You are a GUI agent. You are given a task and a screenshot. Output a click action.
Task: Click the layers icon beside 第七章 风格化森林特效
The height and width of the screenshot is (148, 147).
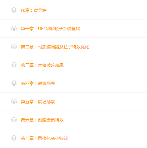14,138
